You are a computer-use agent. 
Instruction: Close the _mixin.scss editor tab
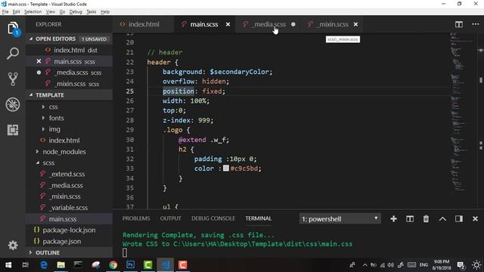tap(355, 24)
